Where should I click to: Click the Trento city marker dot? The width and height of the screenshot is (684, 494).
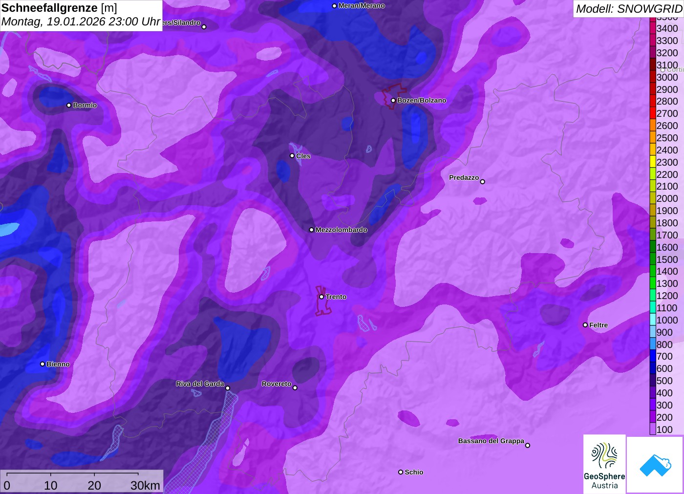pos(321,297)
